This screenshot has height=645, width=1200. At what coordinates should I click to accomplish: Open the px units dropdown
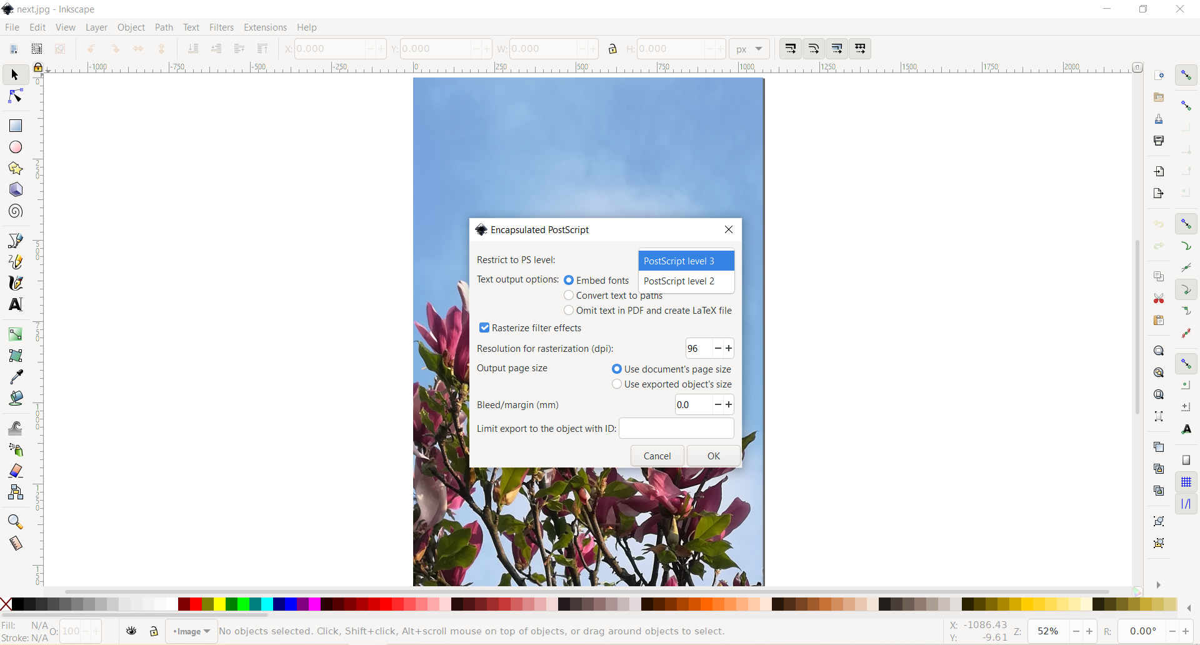[749, 49]
